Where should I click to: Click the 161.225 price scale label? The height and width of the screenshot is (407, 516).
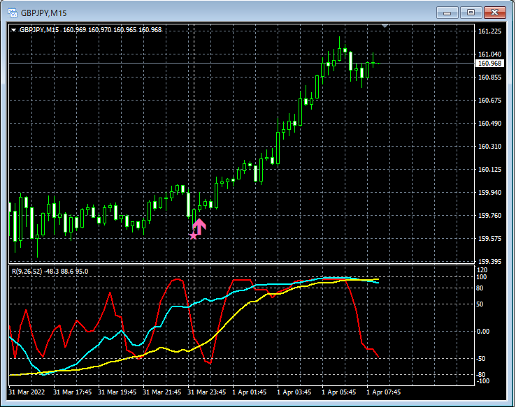(489, 31)
